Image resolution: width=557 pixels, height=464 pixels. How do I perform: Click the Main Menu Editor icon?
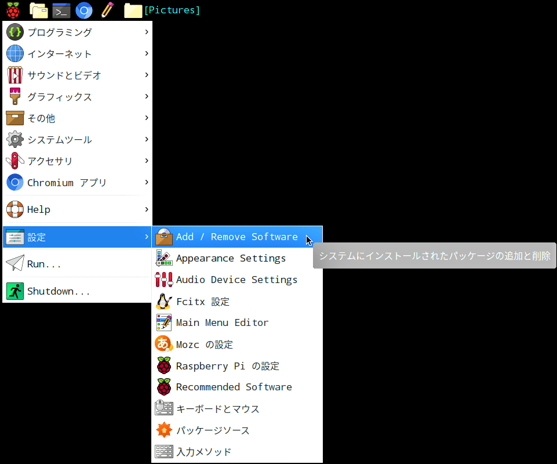[164, 322]
